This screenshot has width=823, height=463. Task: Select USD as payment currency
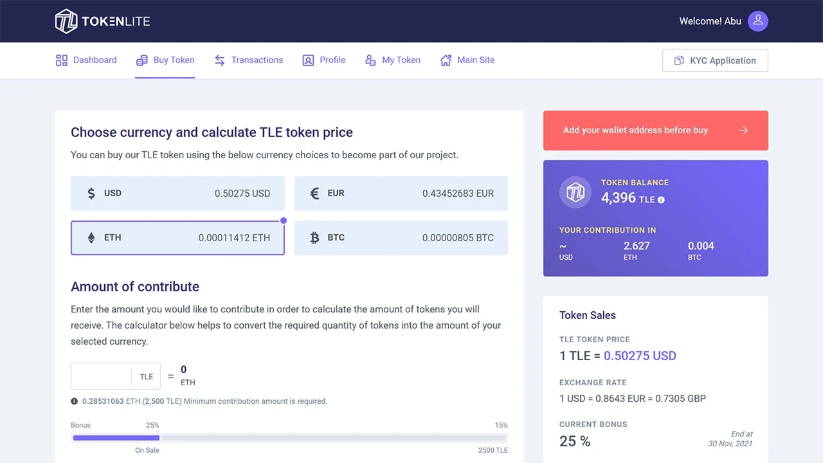(x=177, y=194)
